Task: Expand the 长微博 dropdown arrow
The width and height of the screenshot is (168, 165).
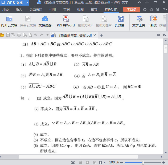Action: (x=126, y=25)
